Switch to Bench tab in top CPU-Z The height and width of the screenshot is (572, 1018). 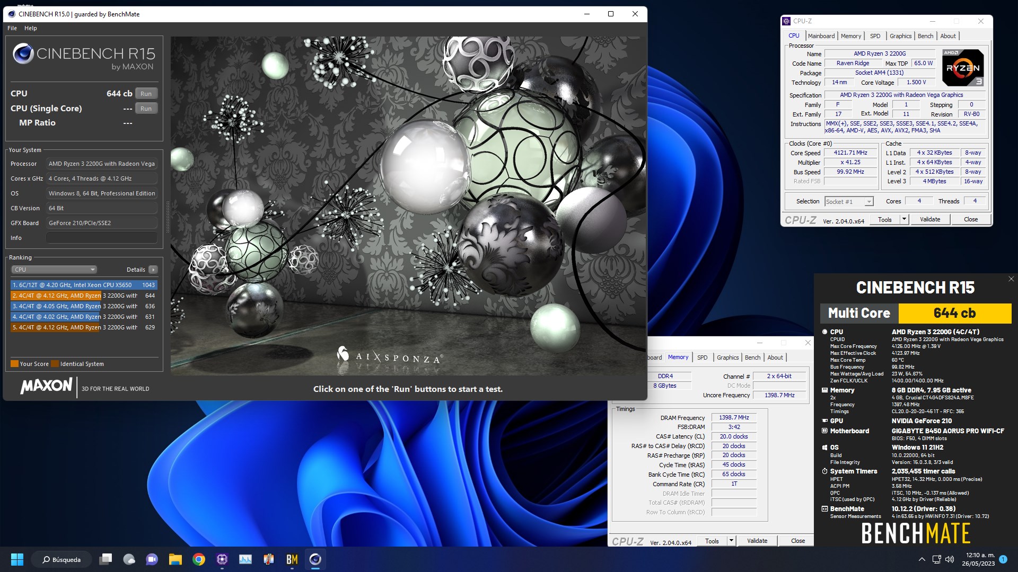click(x=925, y=36)
